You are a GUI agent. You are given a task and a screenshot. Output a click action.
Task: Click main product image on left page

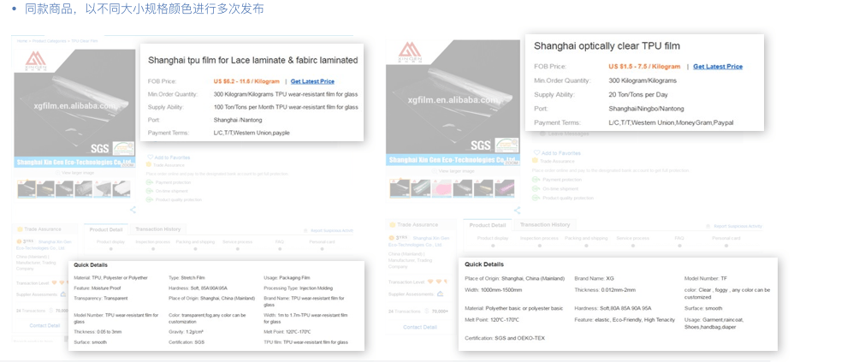coord(74,109)
